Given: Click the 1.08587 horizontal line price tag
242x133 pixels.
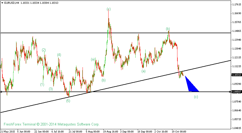Looking at the screenshot, I should pos(237,92).
